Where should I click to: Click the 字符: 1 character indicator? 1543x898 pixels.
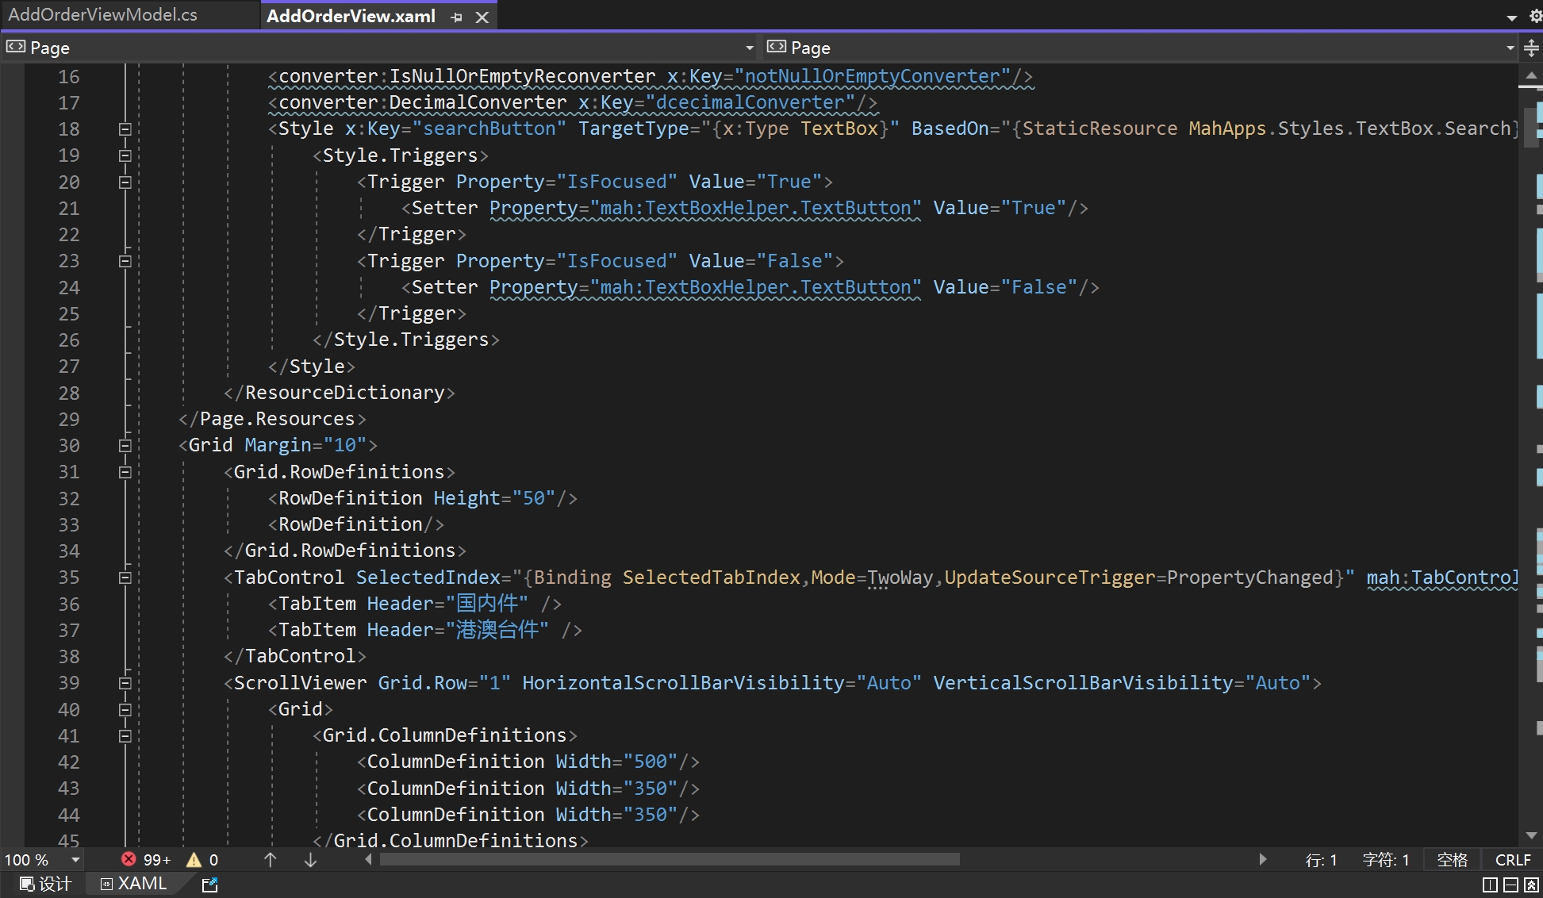[x=1386, y=859]
